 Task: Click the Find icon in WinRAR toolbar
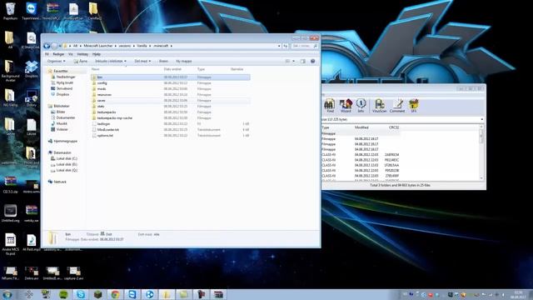click(x=330, y=106)
